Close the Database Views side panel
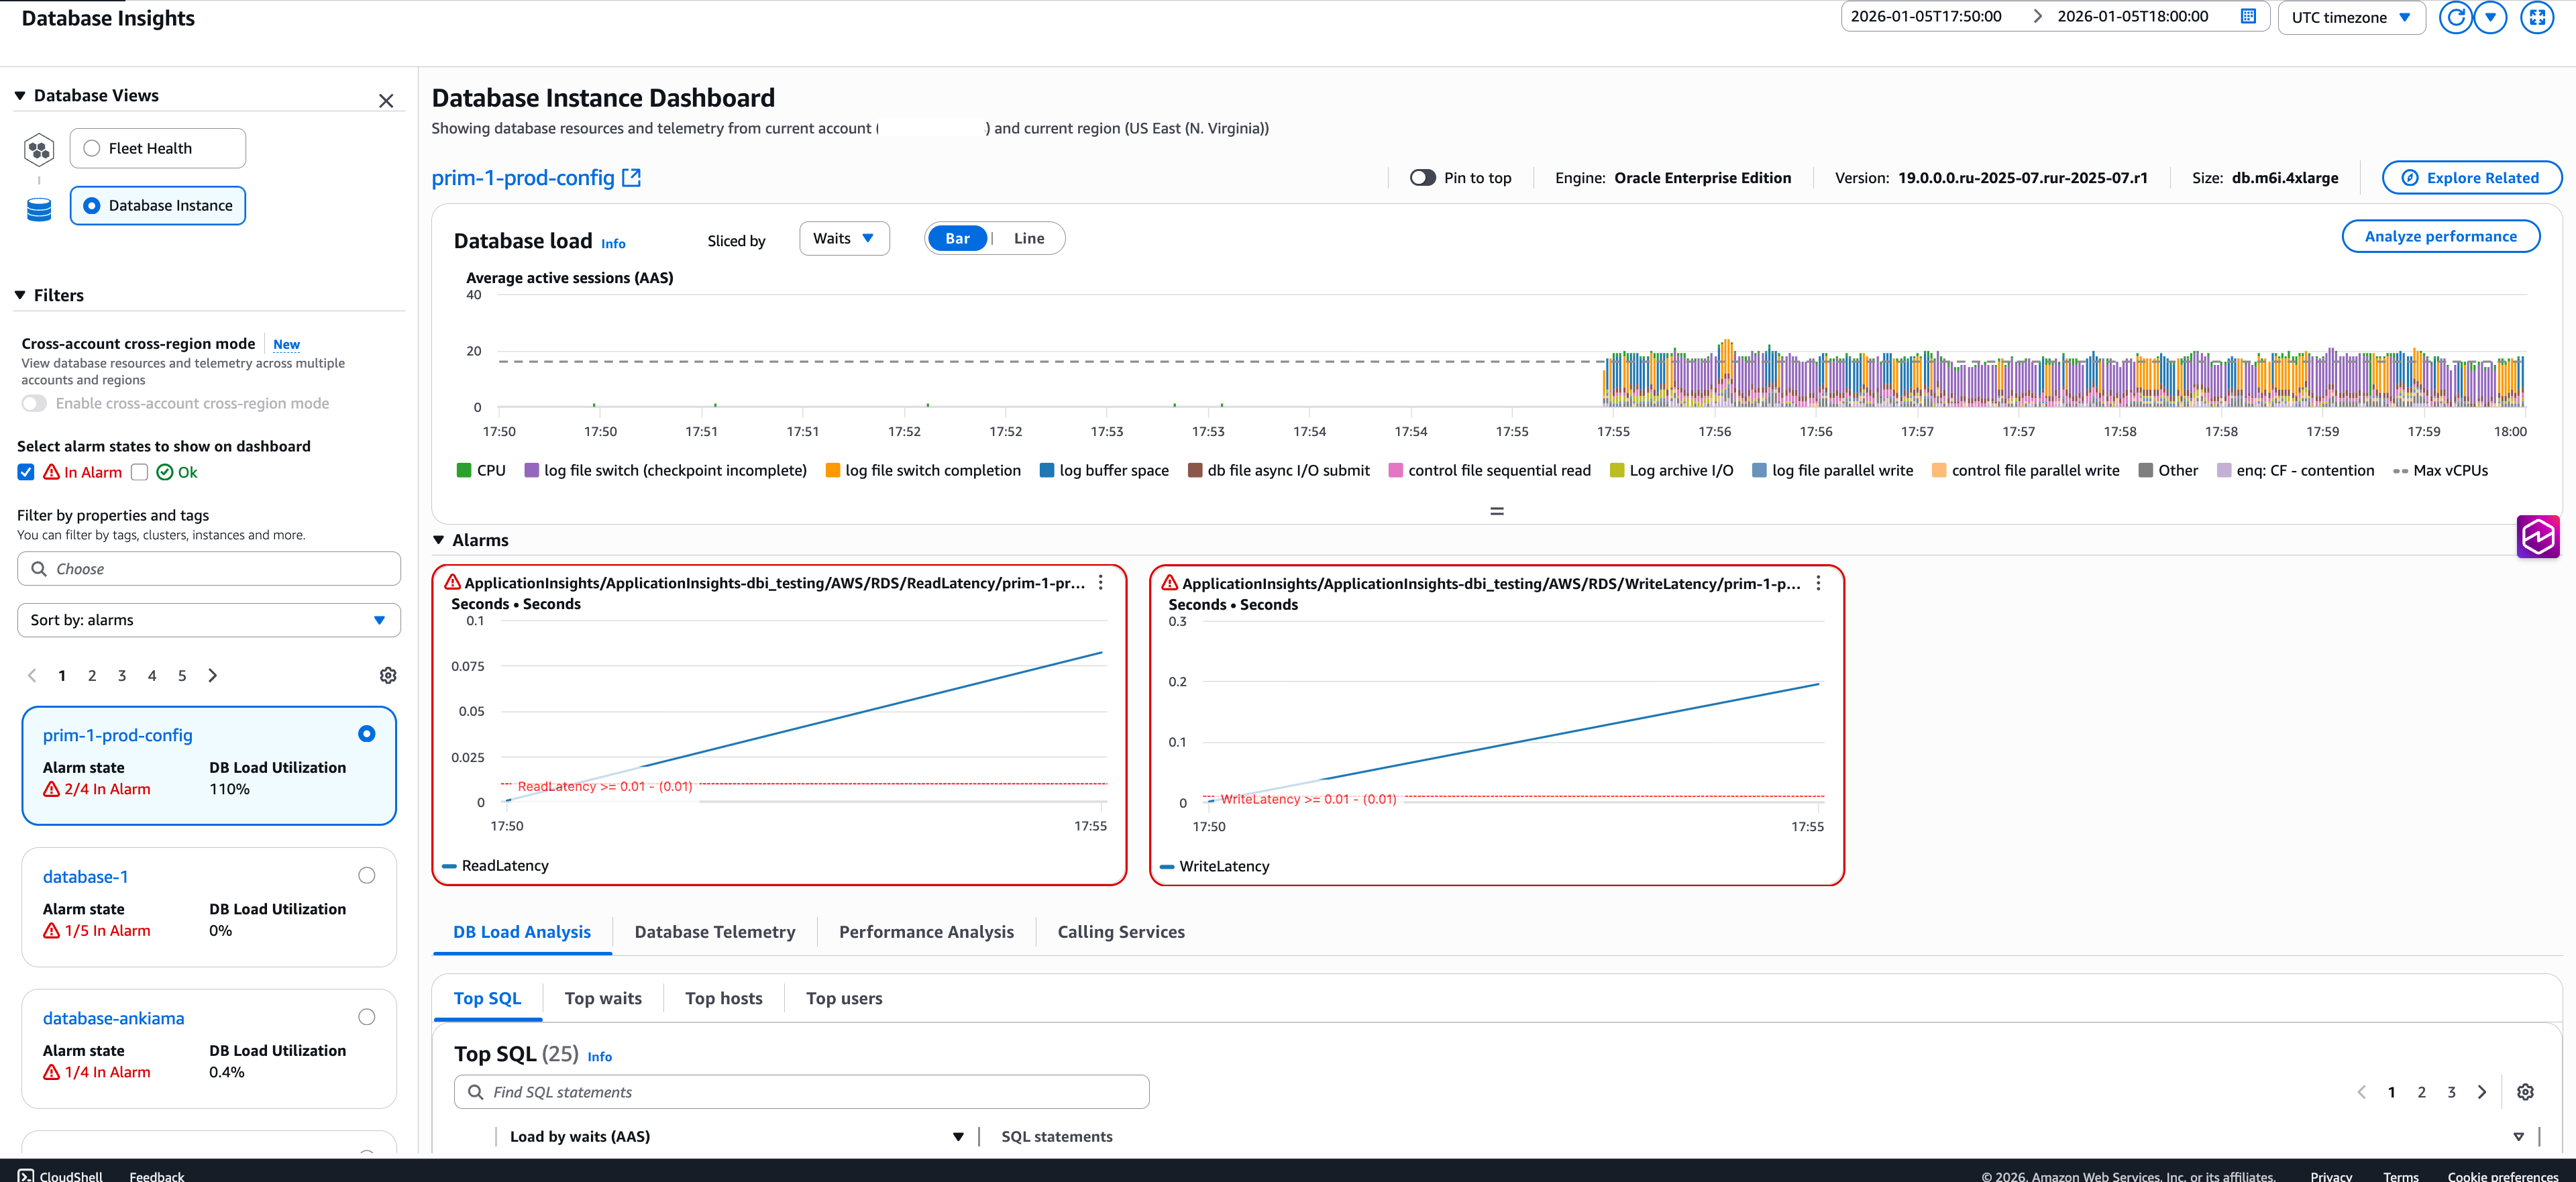Image resolution: width=2576 pixels, height=1182 pixels. point(386,101)
